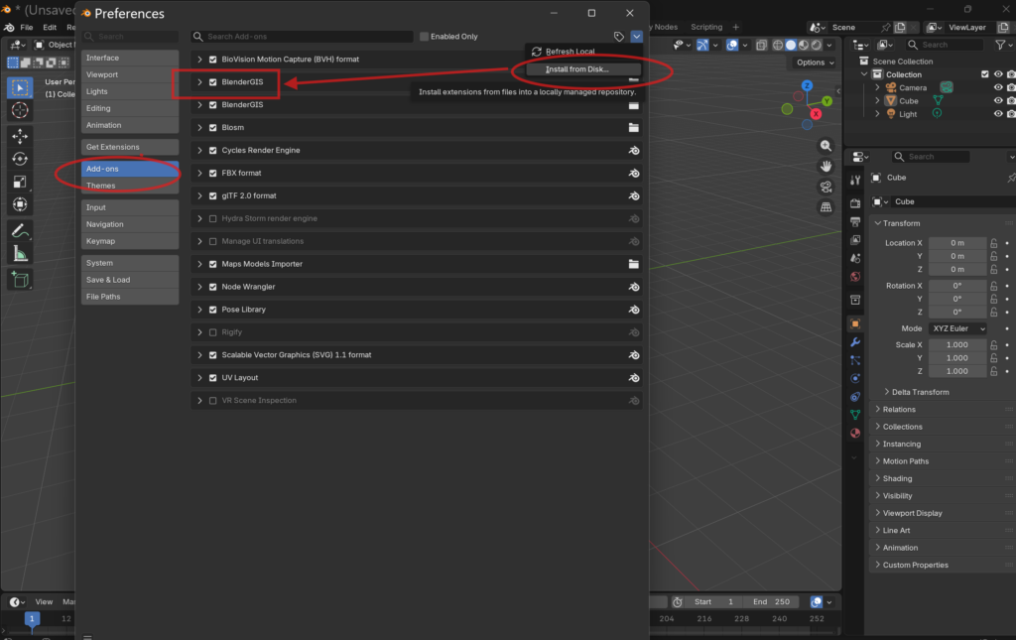The image size is (1016, 640).
Task: Click the folder icon on Blosm row
Action: [634, 128]
